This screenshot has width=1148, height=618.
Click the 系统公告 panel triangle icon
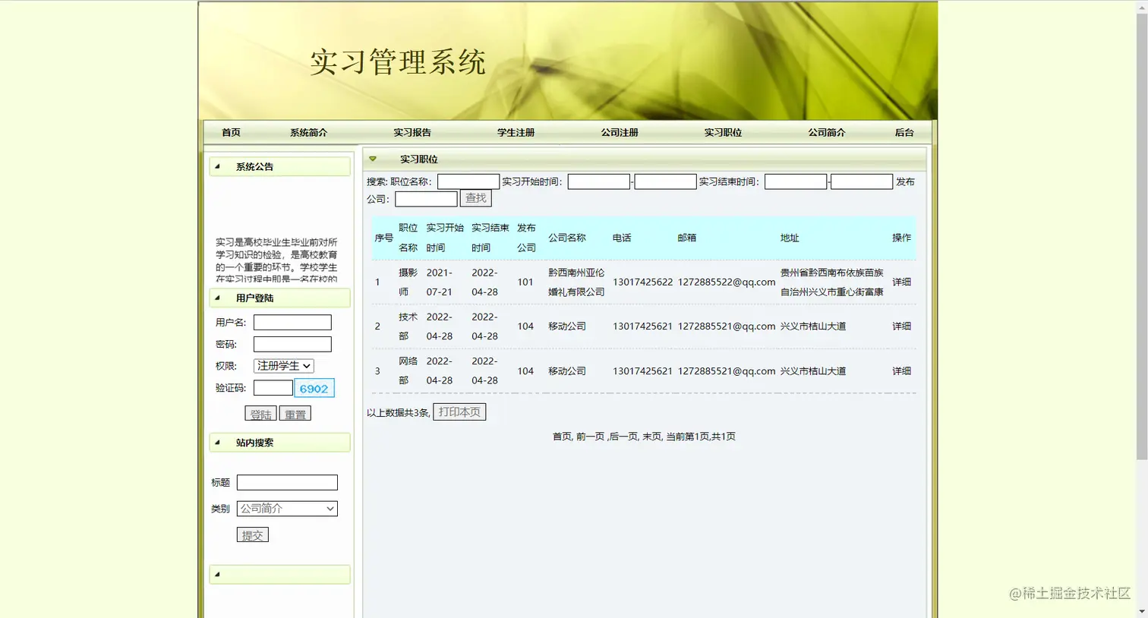point(217,166)
